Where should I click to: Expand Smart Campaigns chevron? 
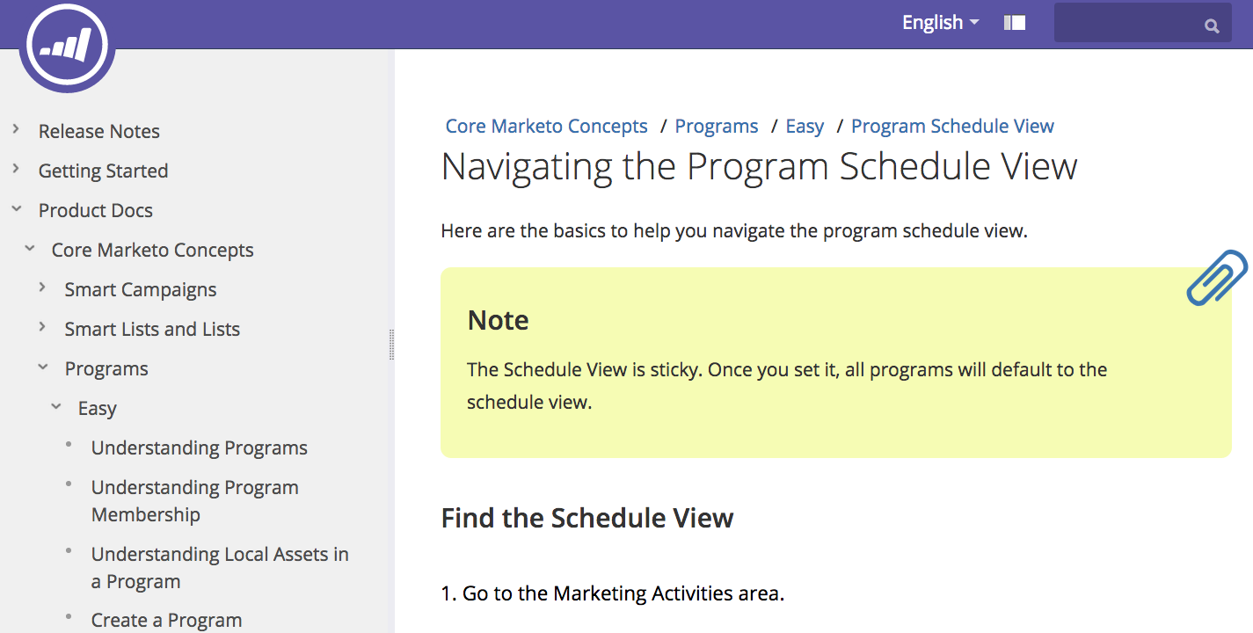click(x=42, y=288)
